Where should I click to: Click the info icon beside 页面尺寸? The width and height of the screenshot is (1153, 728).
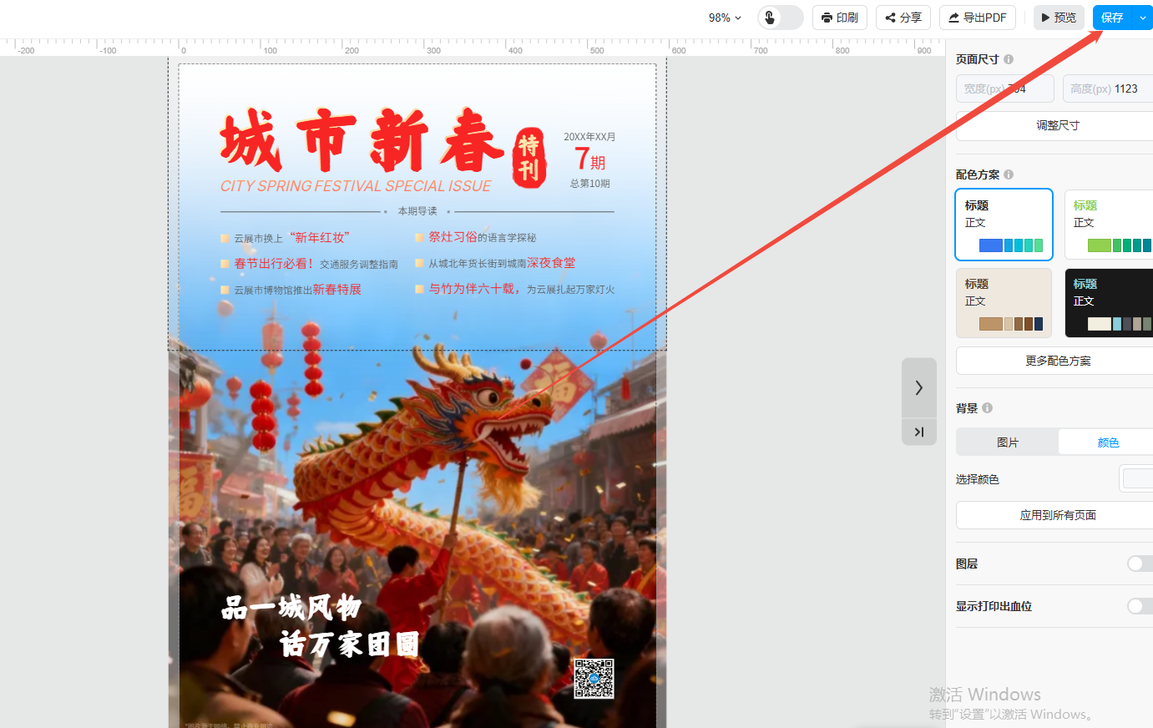click(x=1009, y=59)
